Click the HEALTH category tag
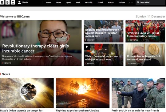The image size is (166, 112). click(7, 63)
